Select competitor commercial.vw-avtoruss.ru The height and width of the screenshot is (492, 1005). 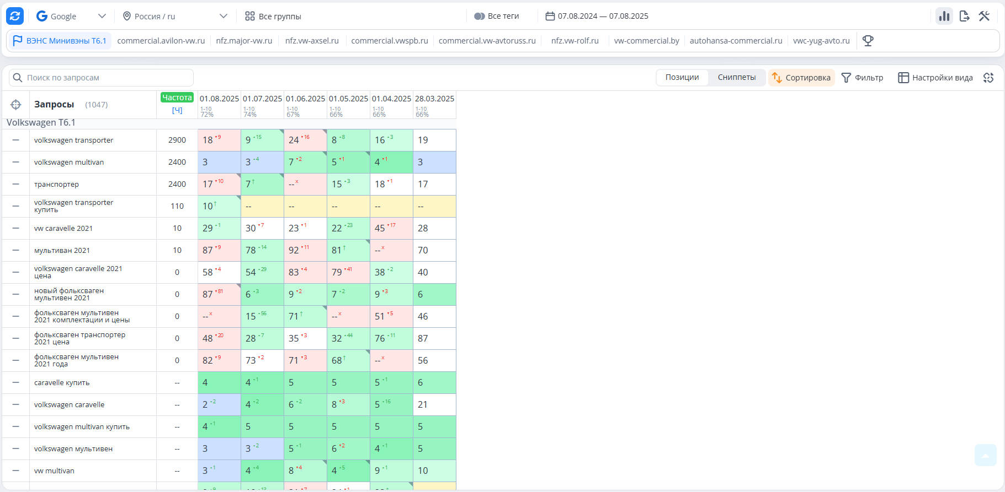coord(487,41)
